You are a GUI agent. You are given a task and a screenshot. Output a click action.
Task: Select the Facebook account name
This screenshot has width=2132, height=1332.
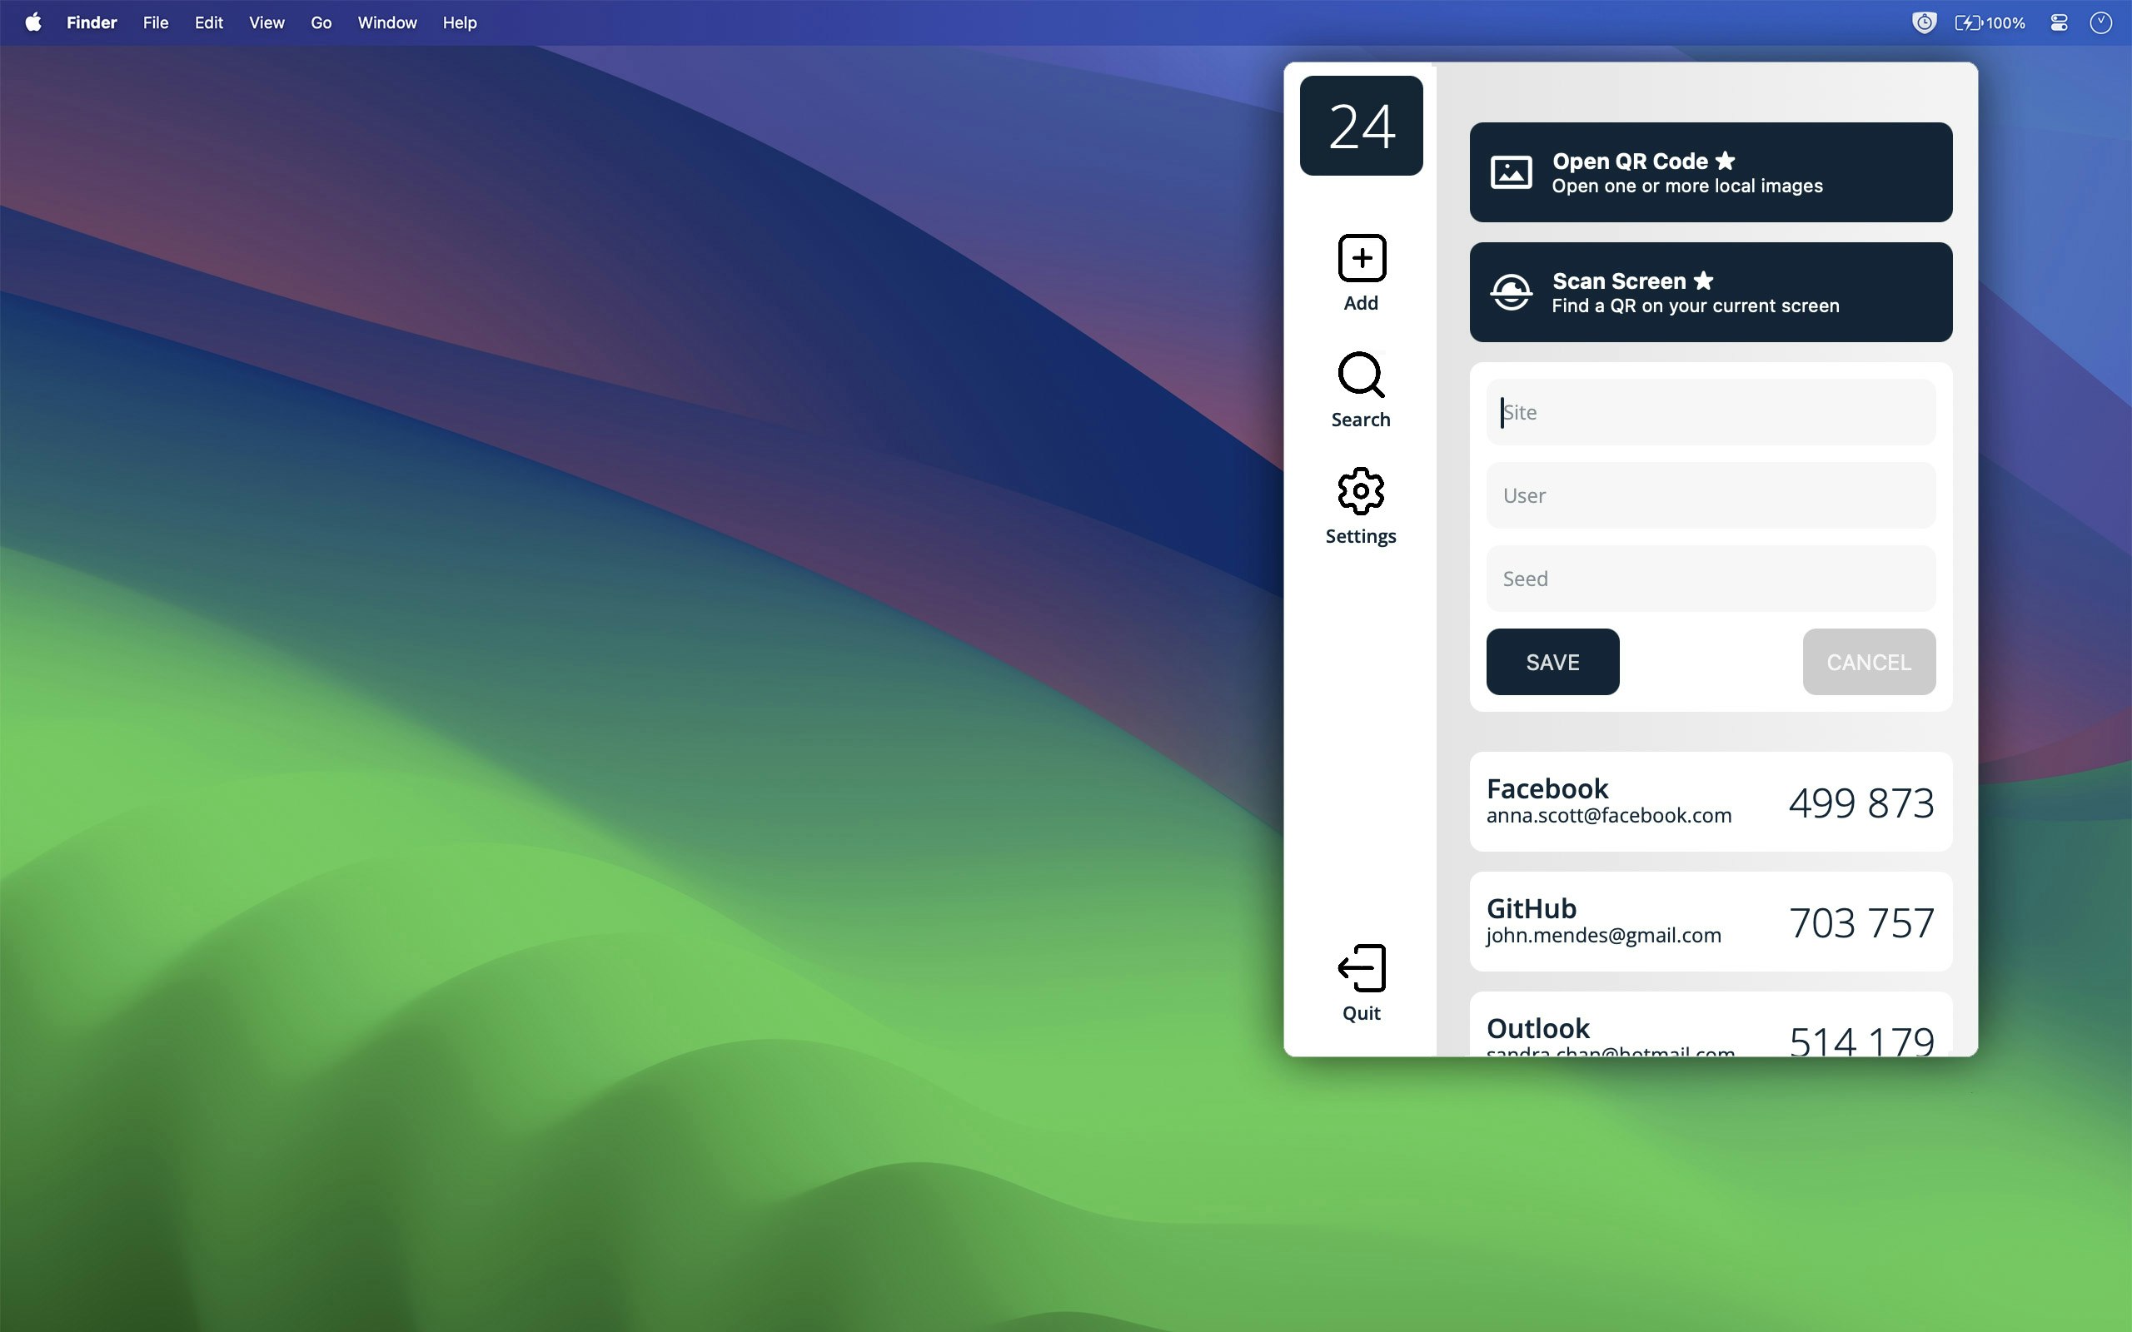1547,788
